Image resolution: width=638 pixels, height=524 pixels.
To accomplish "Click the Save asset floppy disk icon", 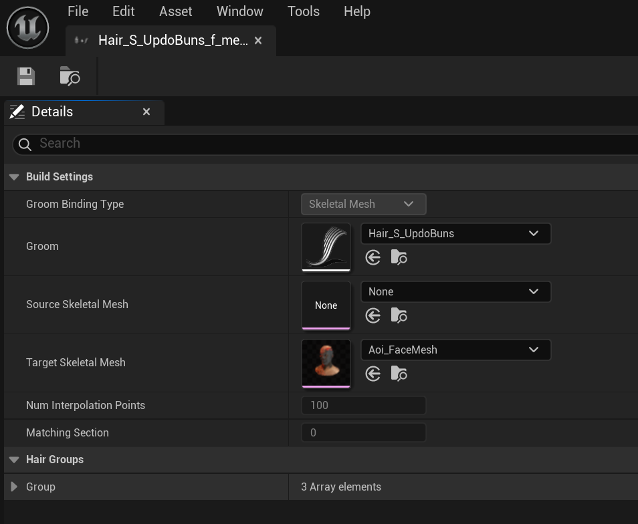I will [x=25, y=76].
